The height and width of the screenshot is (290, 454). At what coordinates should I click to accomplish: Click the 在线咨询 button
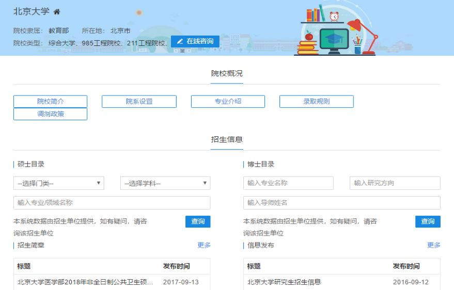coord(195,41)
